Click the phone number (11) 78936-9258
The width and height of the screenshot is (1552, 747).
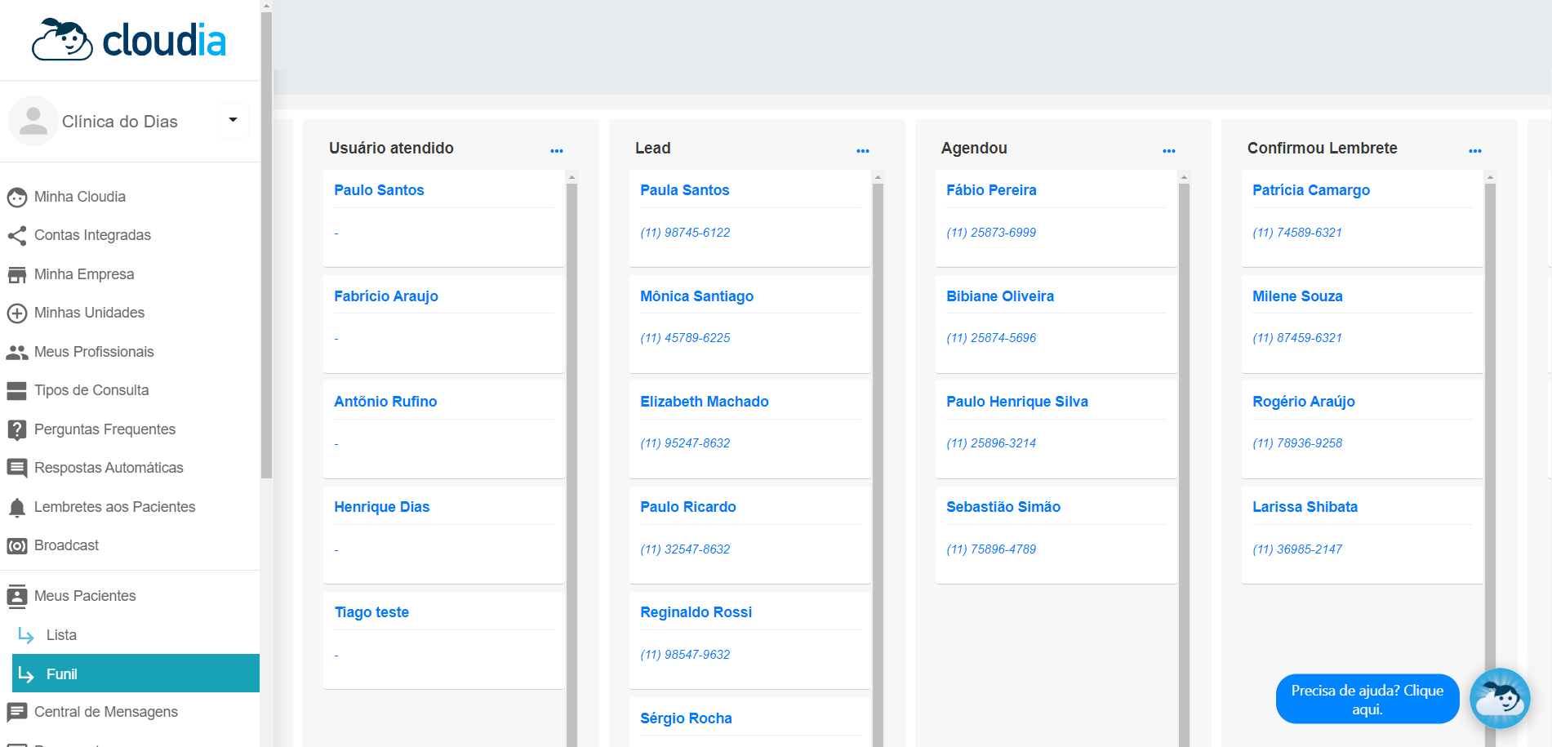[1297, 443]
